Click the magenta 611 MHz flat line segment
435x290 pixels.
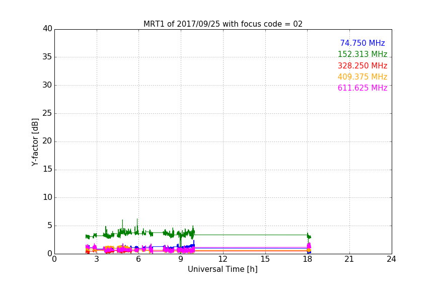point(251,247)
